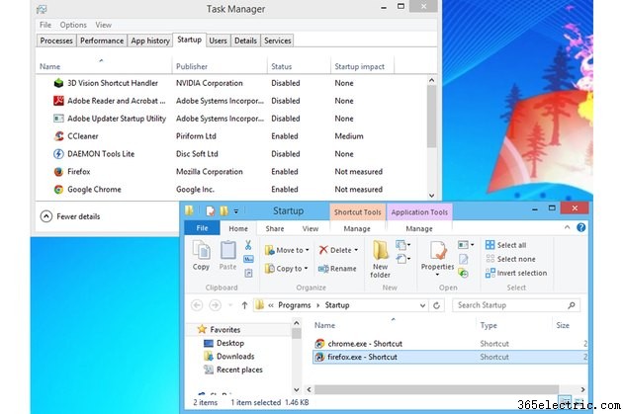Select 3D Vision Shortcut Handler entry

pos(232,83)
